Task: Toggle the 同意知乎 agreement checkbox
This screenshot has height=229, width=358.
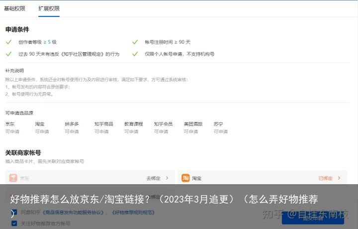Action: (14, 212)
